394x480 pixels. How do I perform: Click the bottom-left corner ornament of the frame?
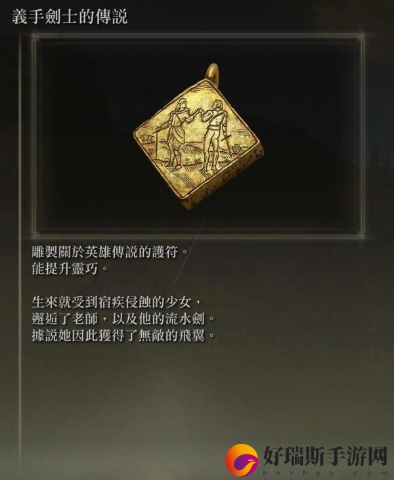tap(35, 235)
